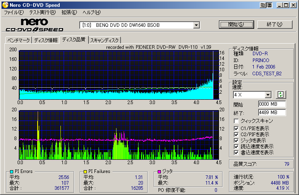Screen dimensions: 299x195
Task: Click the copy-to-clipboard icon in title bar
Action: (x=263, y=5)
